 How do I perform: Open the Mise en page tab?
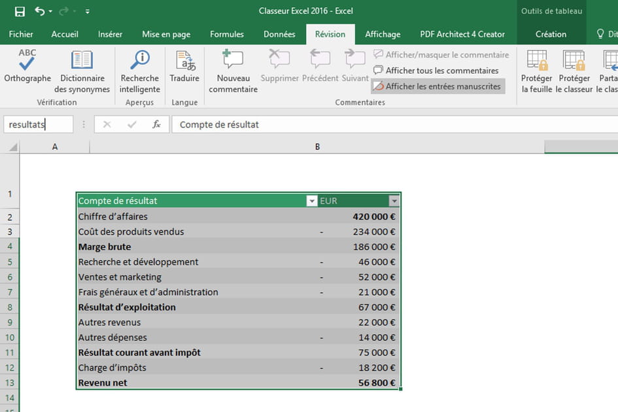(166, 34)
